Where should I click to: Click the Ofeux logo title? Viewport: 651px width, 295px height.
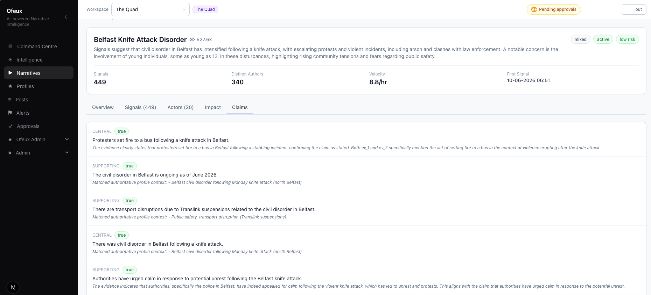pyautogui.click(x=14, y=11)
